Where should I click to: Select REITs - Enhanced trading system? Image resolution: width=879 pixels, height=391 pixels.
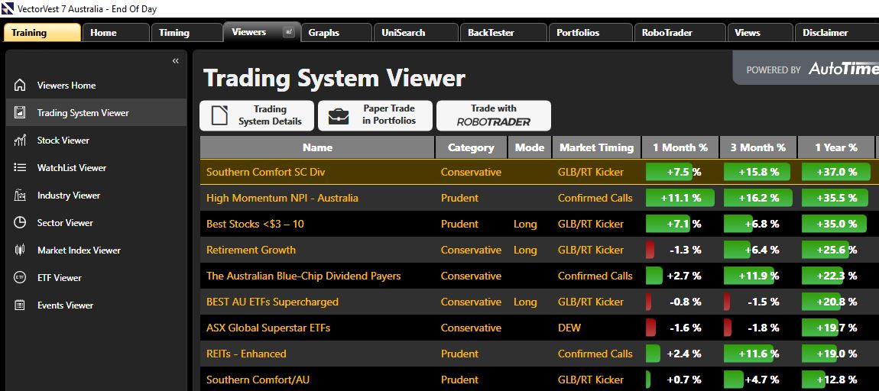(246, 354)
